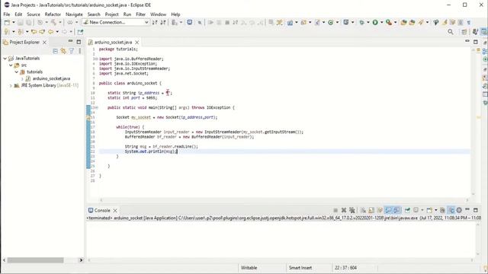Collapse the JavaTutorials project node
The width and height of the screenshot is (488, 274).
pos(5,59)
